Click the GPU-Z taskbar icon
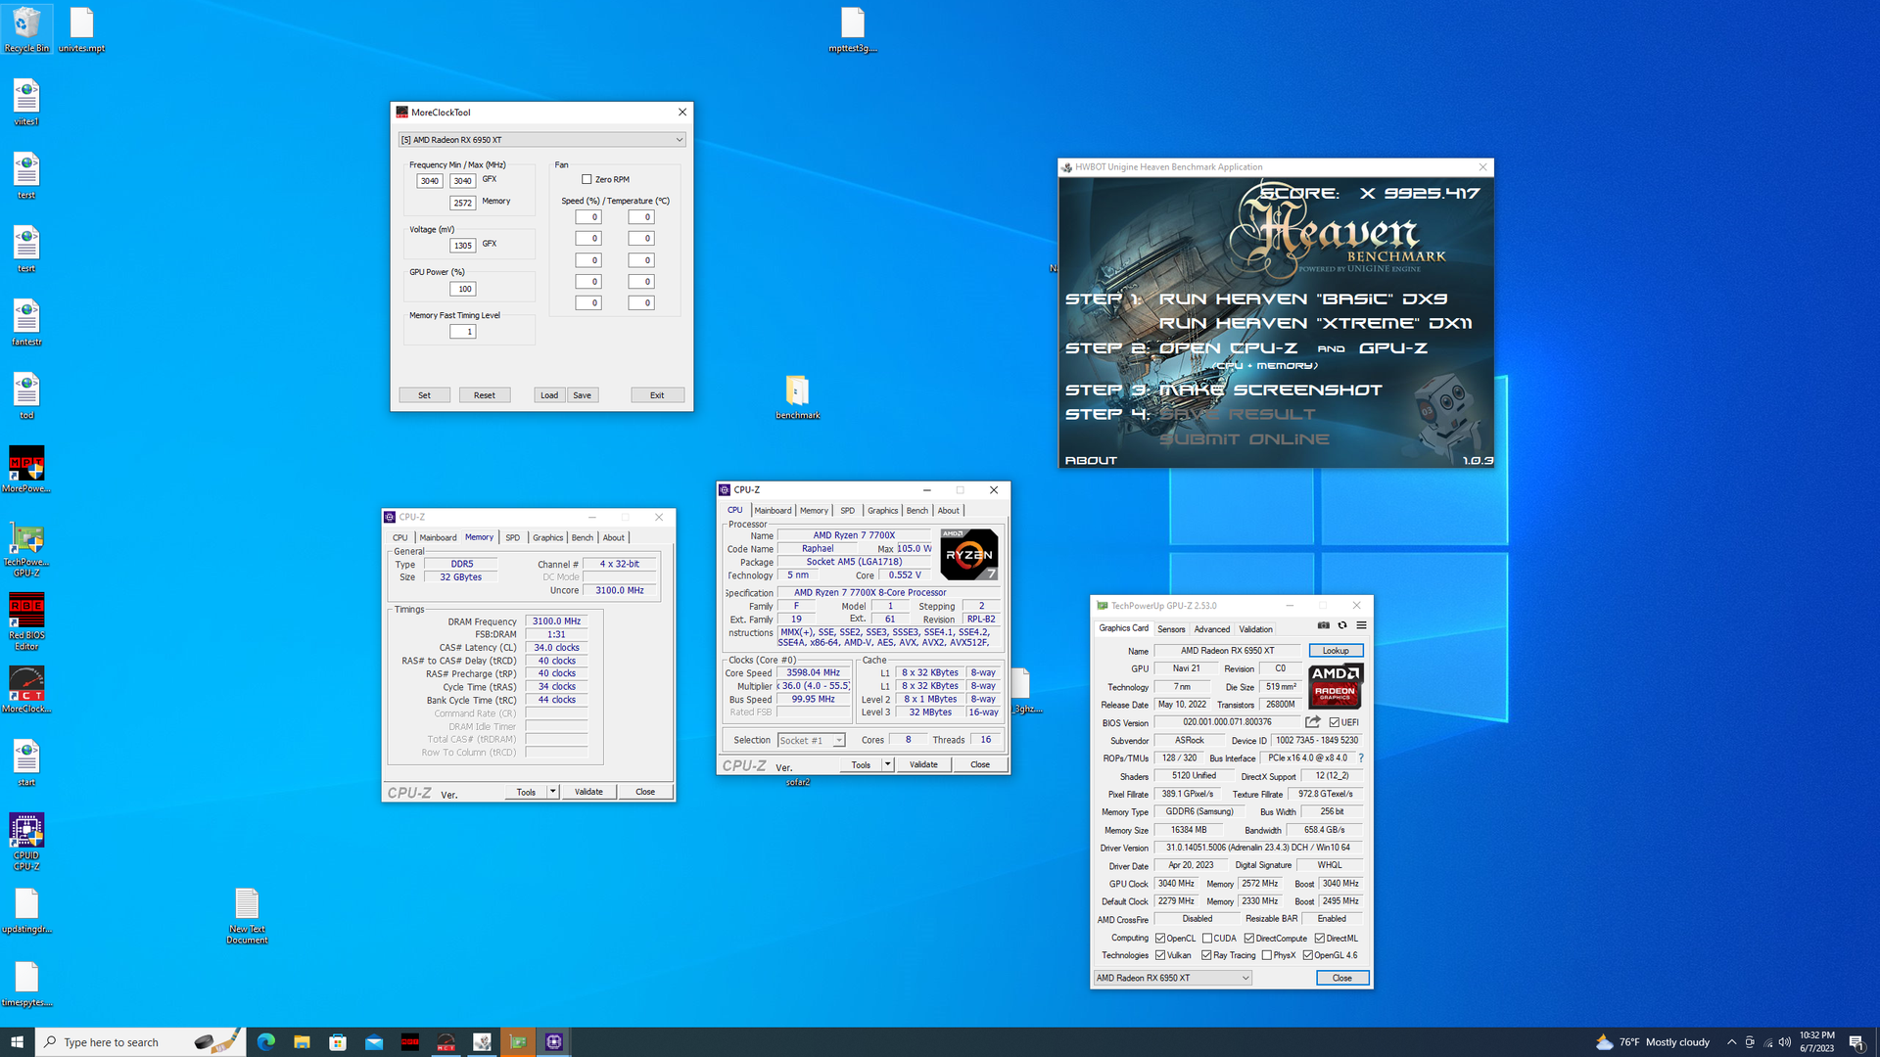 [x=518, y=1042]
